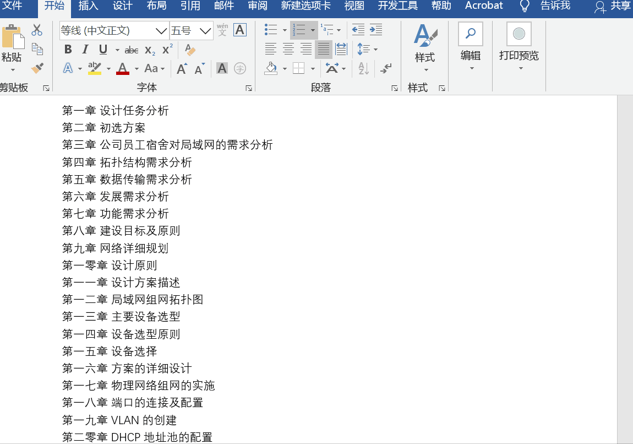Apply Text Effects outlined A

click(68, 68)
